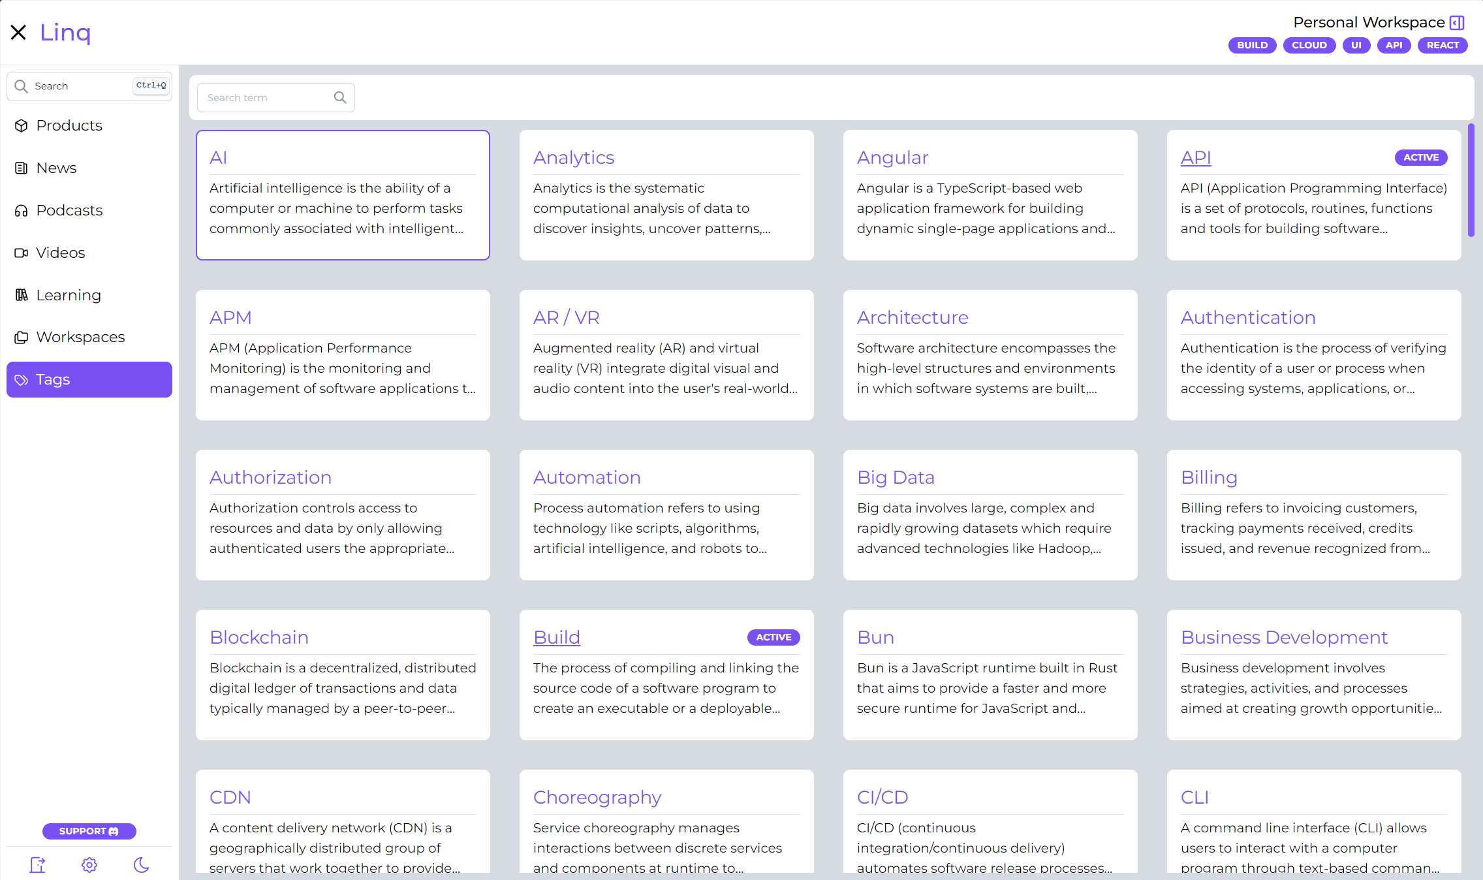Screen dimensions: 1483x880
Task: Open Podcasts from the sidebar
Action: tap(69, 210)
